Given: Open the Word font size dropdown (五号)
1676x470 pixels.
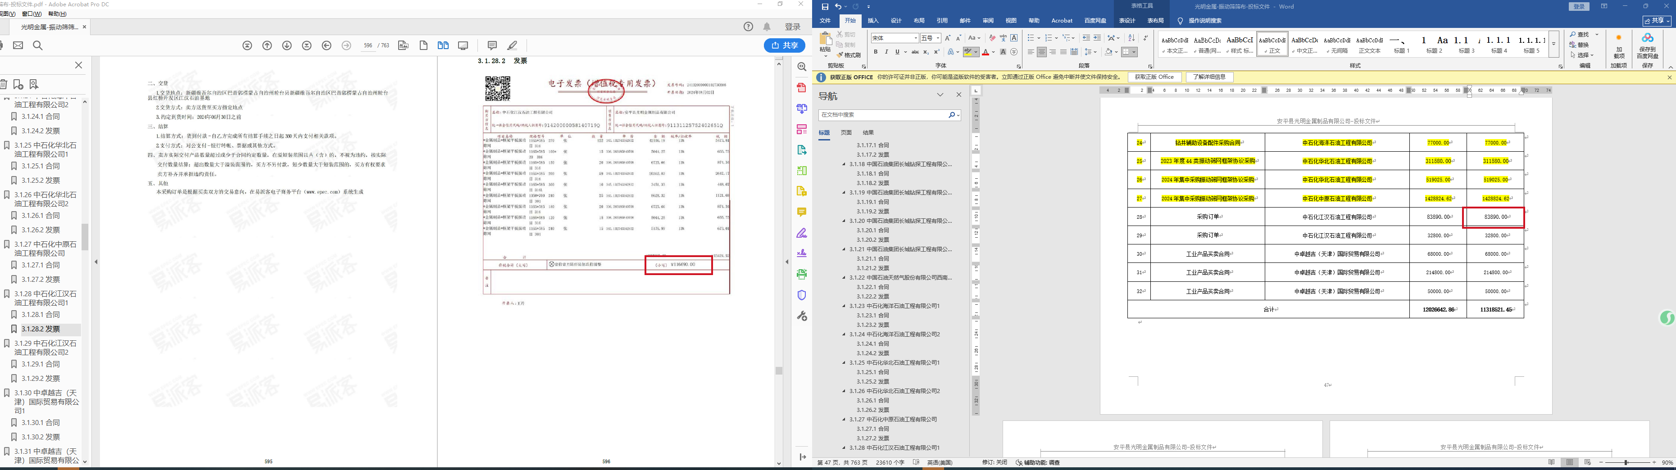Looking at the screenshot, I should point(938,38).
